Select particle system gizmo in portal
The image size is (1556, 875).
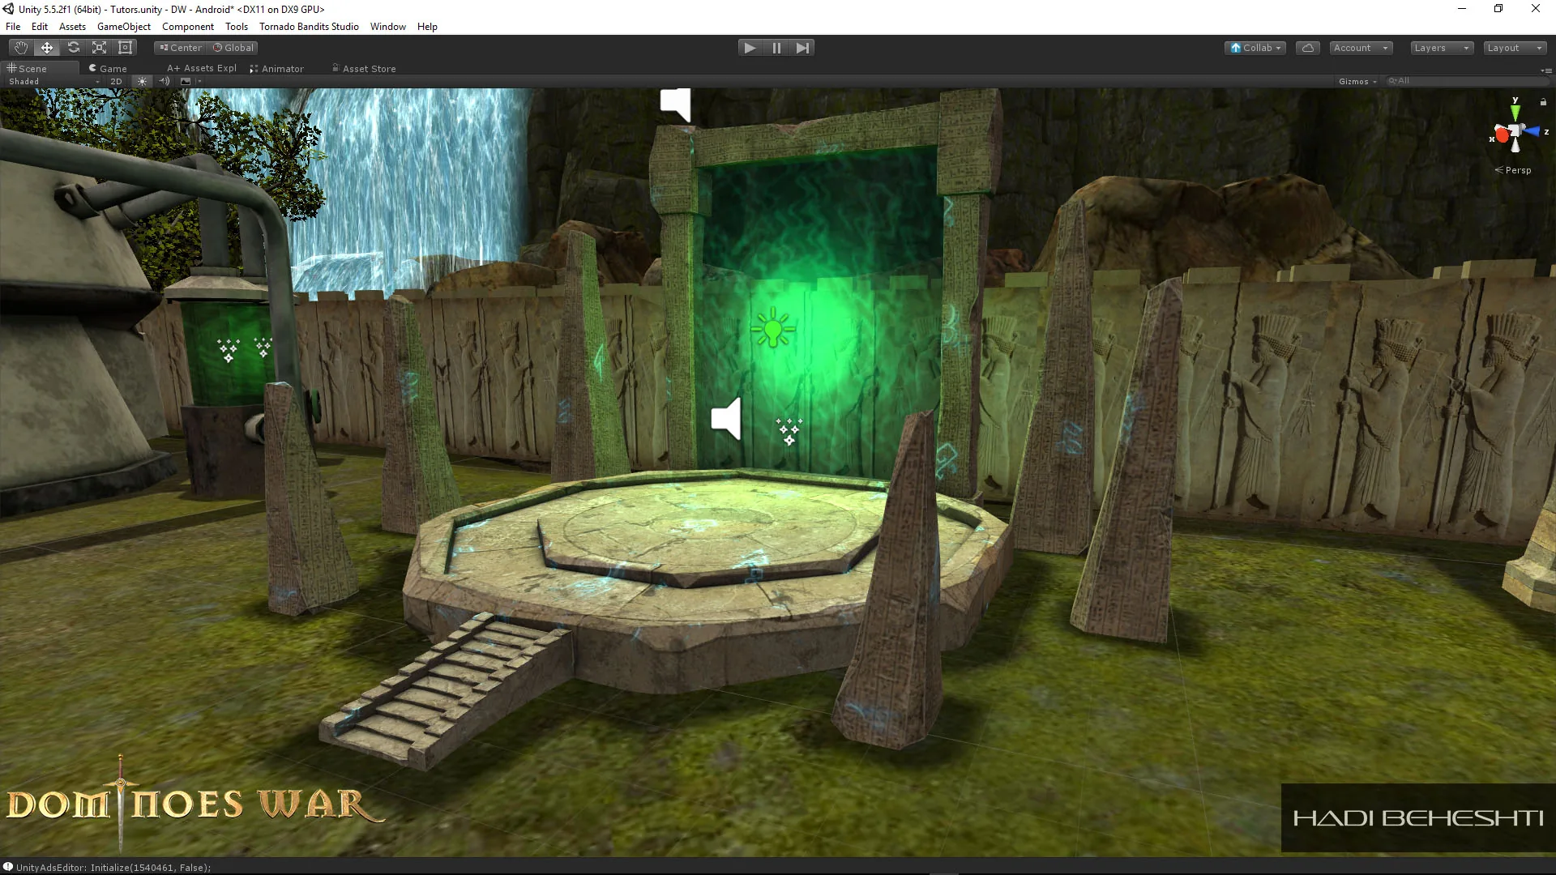coord(789,431)
